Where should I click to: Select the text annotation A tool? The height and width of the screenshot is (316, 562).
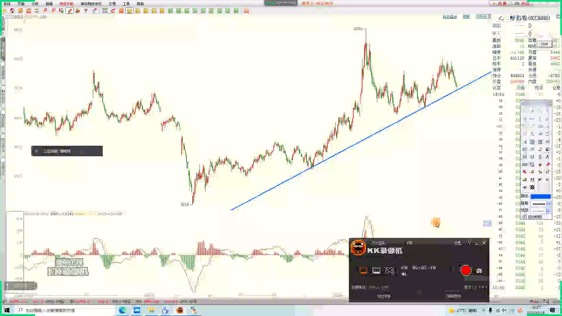548,157
